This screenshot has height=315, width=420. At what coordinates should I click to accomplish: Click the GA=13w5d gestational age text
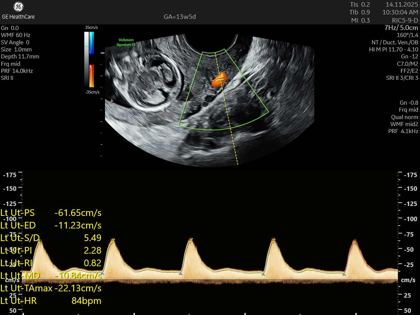pos(180,17)
